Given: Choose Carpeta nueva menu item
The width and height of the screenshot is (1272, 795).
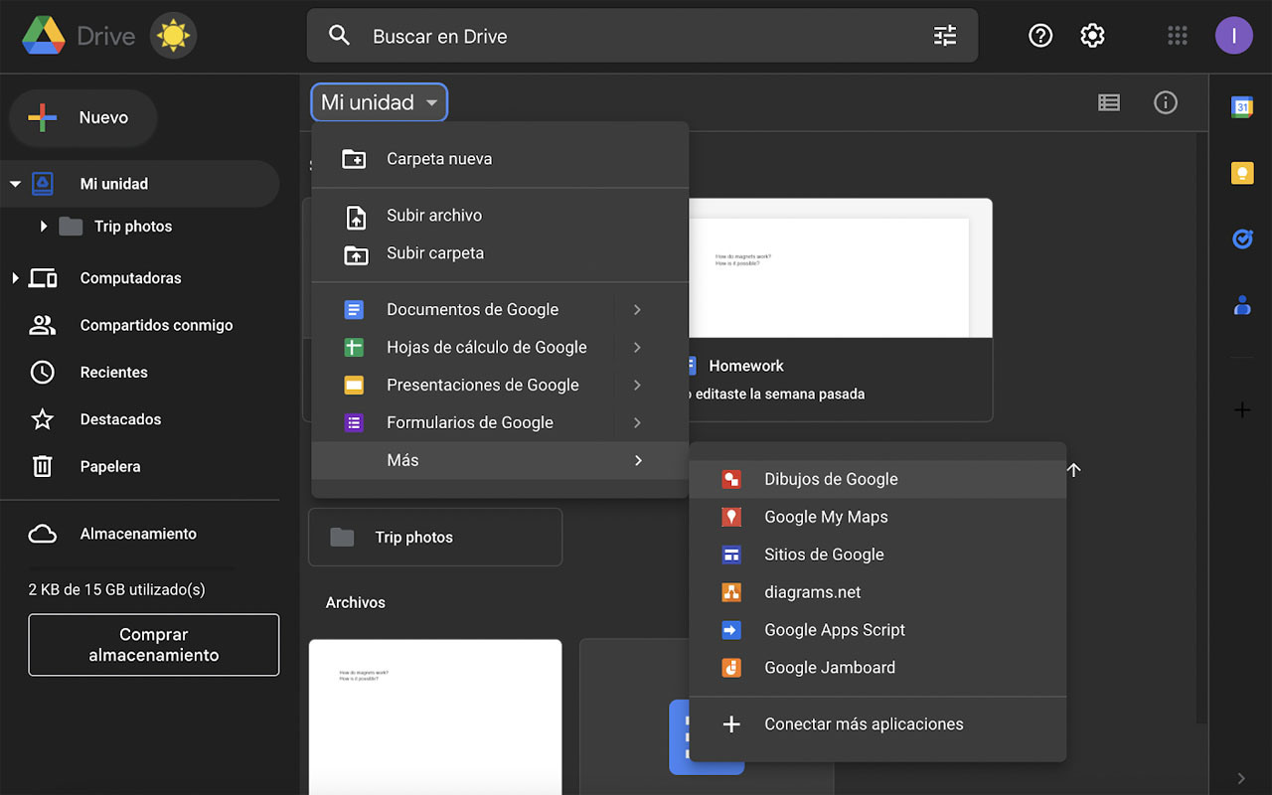Looking at the screenshot, I should click(500, 159).
